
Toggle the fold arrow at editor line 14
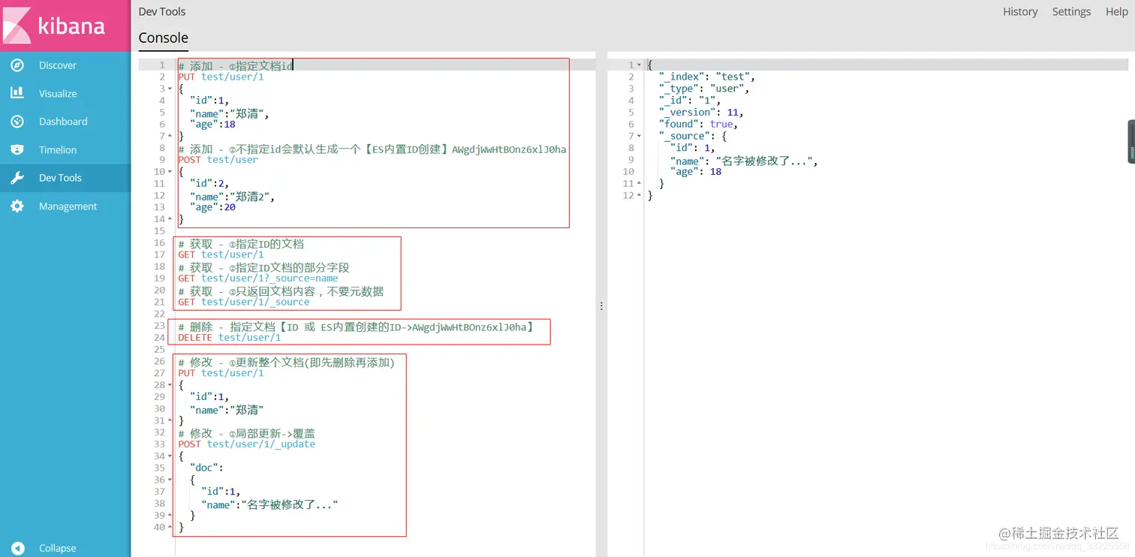pyautogui.click(x=170, y=219)
